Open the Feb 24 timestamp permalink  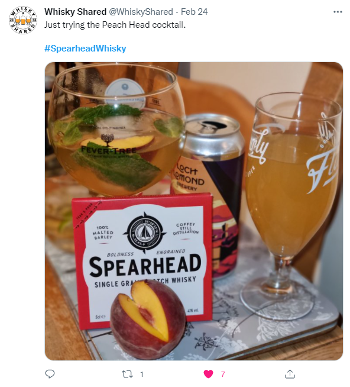pos(194,12)
